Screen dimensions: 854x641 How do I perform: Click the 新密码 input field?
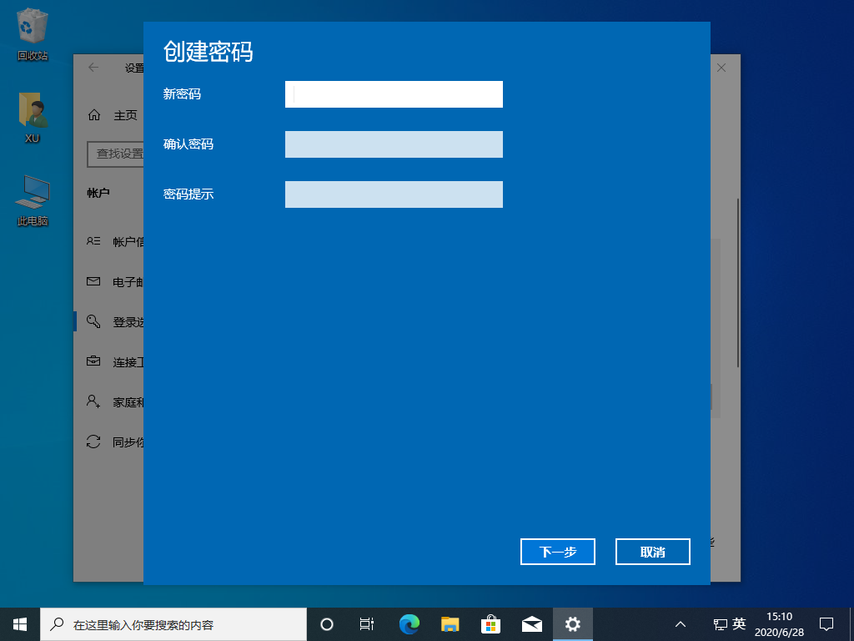pos(394,94)
